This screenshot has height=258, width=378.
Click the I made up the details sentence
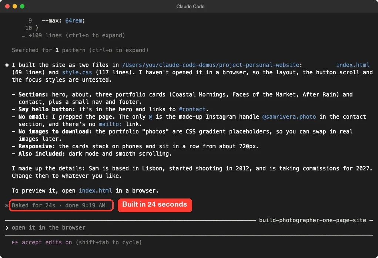click(x=192, y=169)
